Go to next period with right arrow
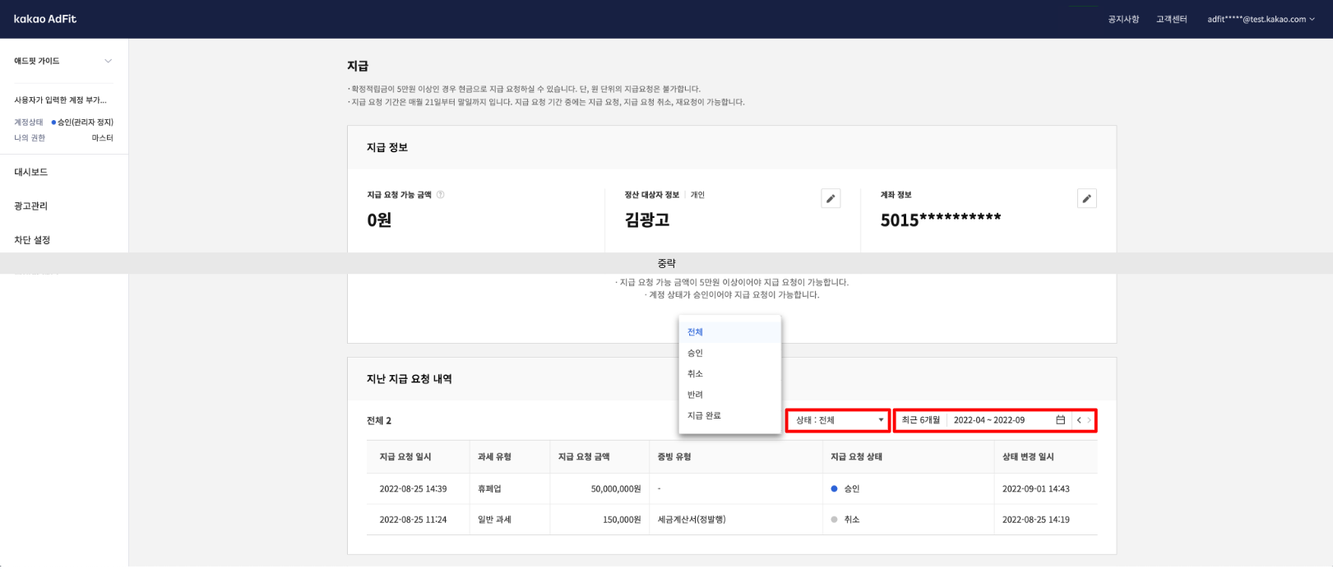Image resolution: width=1333 pixels, height=569 pixels. point(1090,420)
